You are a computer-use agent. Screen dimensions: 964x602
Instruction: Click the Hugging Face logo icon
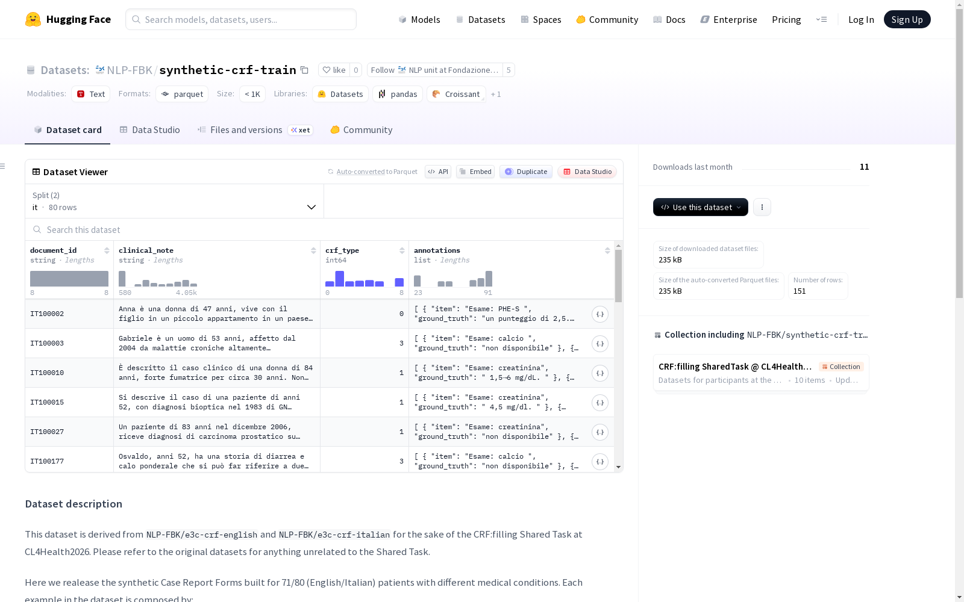coord(33,19)
